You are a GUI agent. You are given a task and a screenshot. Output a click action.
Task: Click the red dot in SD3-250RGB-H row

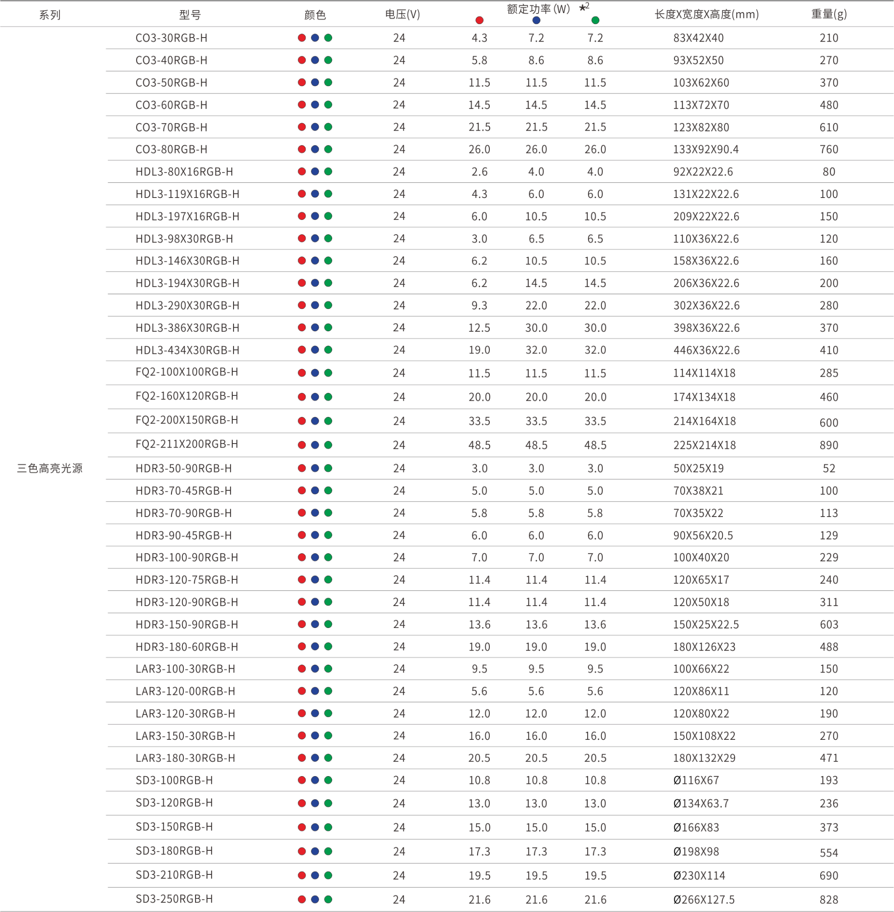click(x=302, y=899)
